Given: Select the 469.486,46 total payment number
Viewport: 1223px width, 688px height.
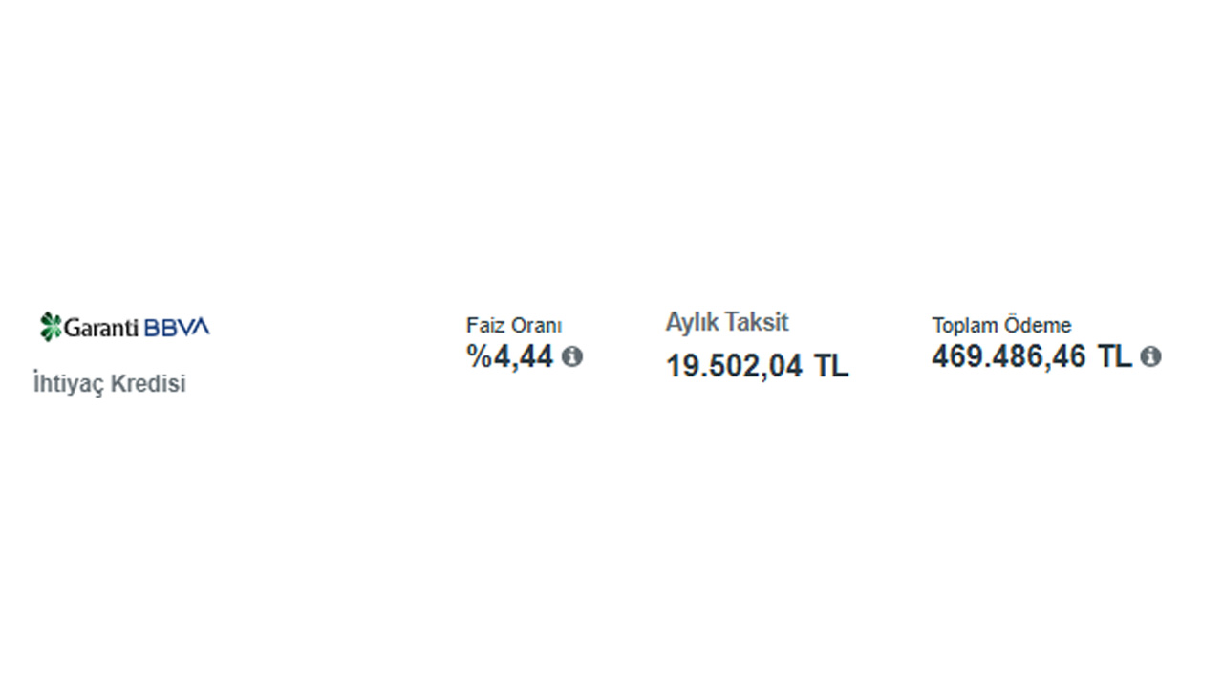Looking at the screenshot, I should 1009,356.
